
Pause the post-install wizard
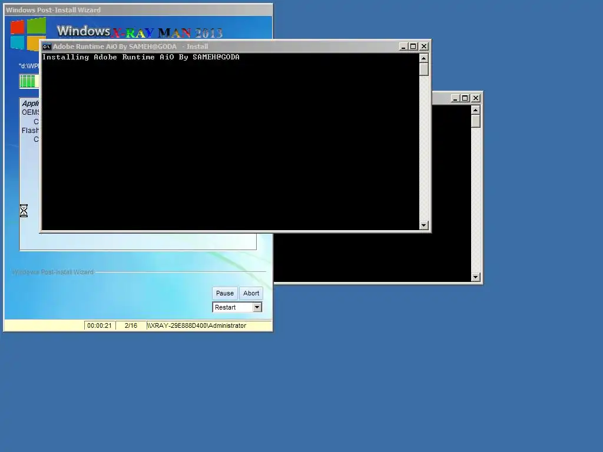[x=224, y=293]
